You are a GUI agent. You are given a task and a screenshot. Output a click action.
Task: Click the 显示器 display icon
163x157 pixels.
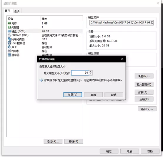pyautogui.click(x=9, y=55)
